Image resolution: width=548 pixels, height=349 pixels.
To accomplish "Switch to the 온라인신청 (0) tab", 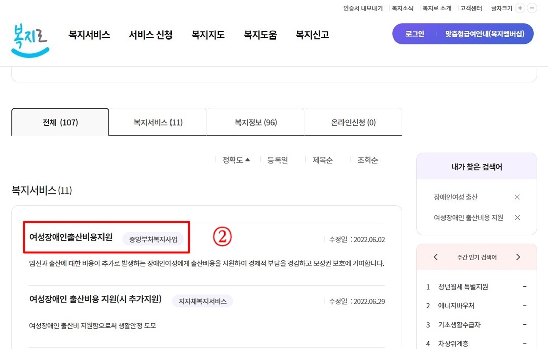I will point(353,122).
